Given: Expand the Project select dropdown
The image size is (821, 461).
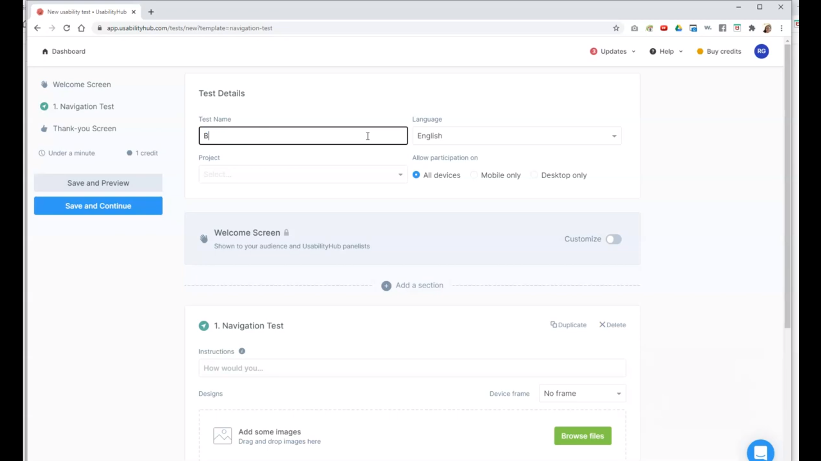Looking at the screenshot, I should (303, 175).
